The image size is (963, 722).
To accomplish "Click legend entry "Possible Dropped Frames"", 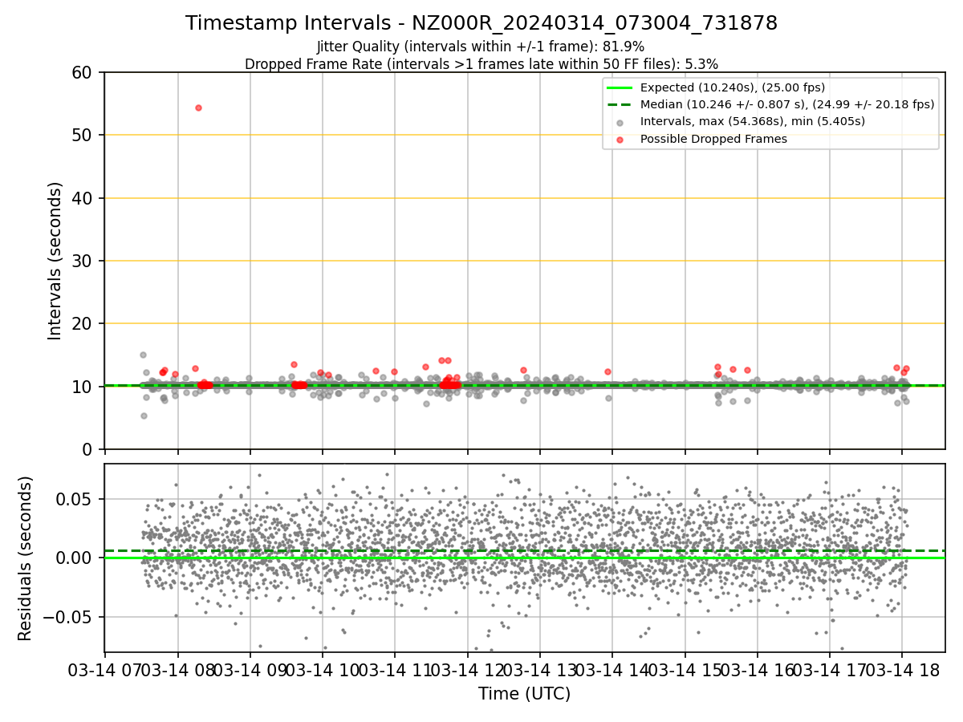I will 713,139.
